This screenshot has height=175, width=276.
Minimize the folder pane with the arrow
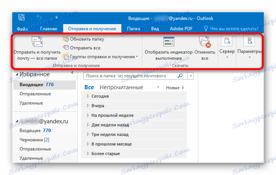click(72, 72)
